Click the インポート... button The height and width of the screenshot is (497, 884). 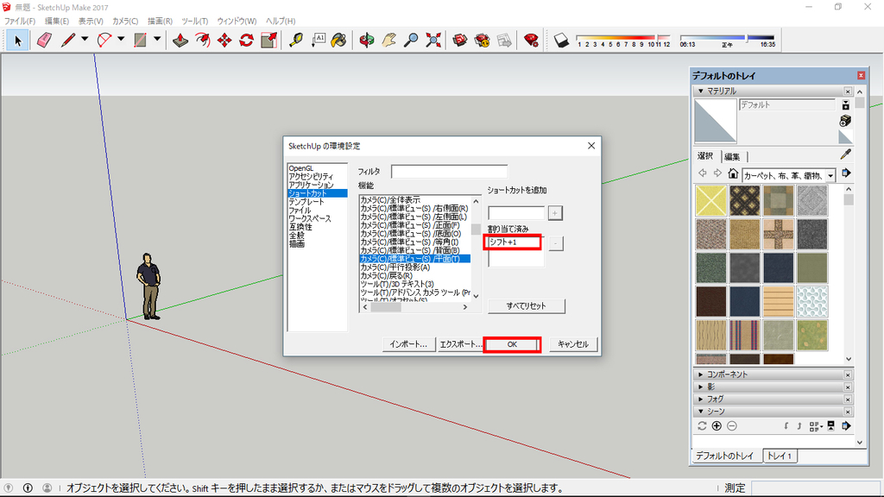tap(408, 344)
